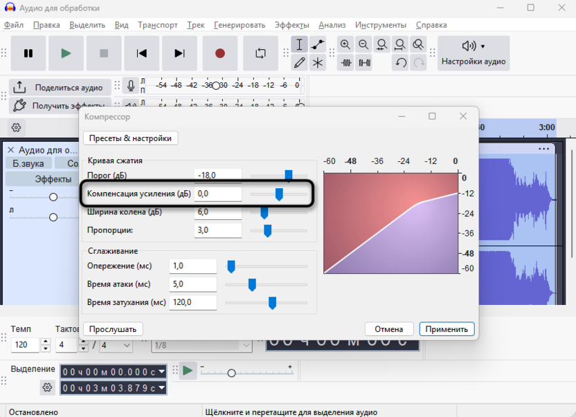This screenshot has height=417, width=576.
Task: Undo the last action using the toolbar arrow
Action: pos(401,63)
